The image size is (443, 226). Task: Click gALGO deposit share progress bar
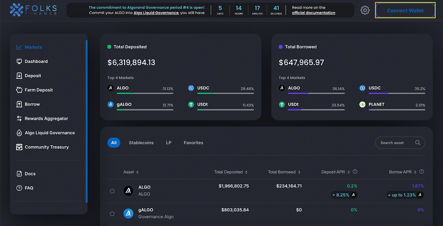click(145, 110)
